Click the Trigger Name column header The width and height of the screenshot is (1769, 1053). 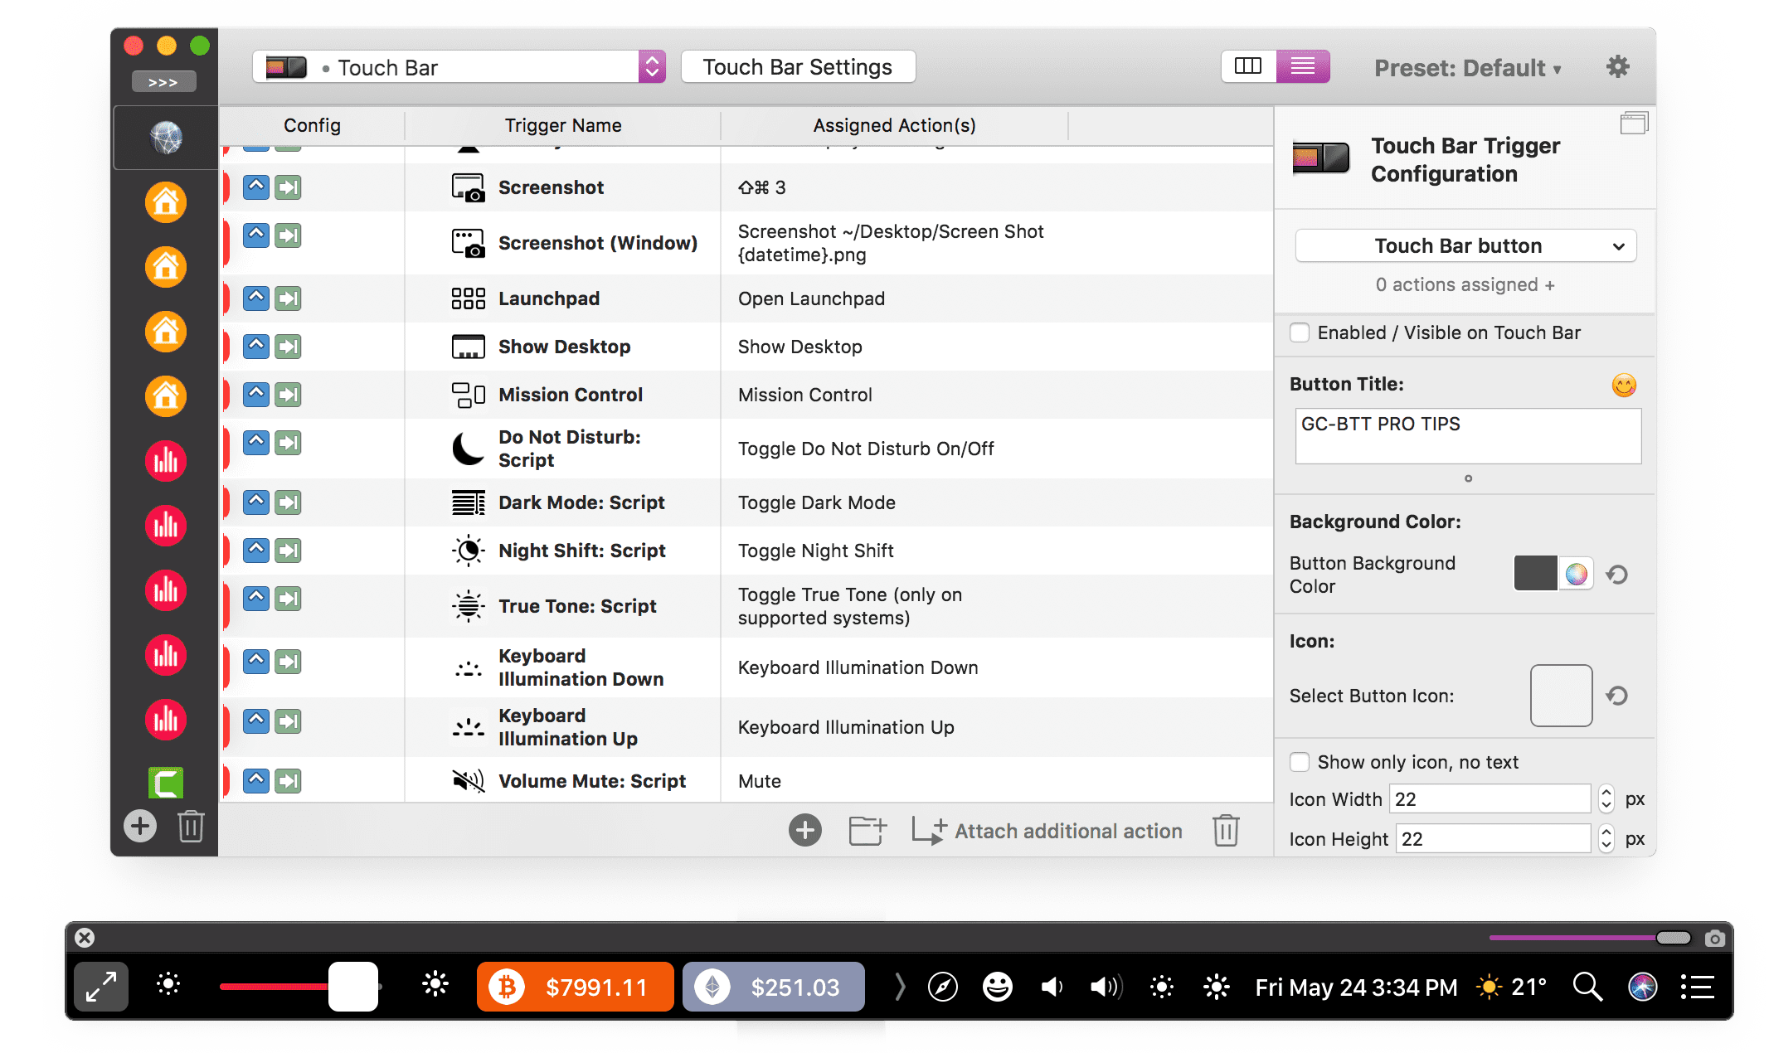(563, 125)
